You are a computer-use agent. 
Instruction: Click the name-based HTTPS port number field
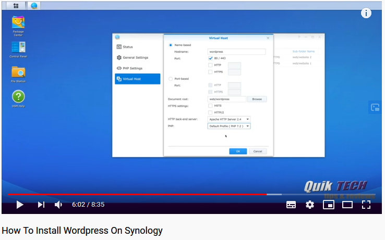(234, 72)
